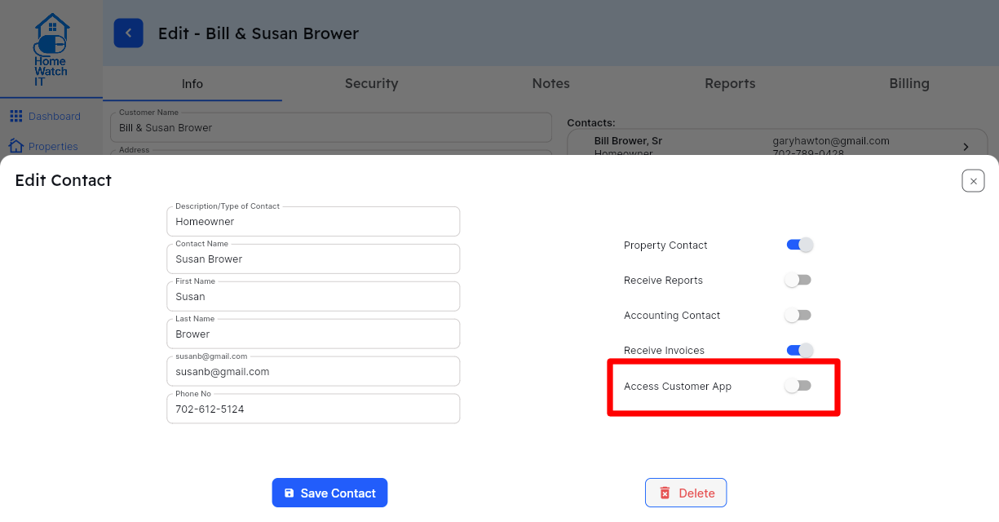Viewport: 999px width, 522px height.
Task: Enable the Access Customer App switch
Action: (798, 386)
